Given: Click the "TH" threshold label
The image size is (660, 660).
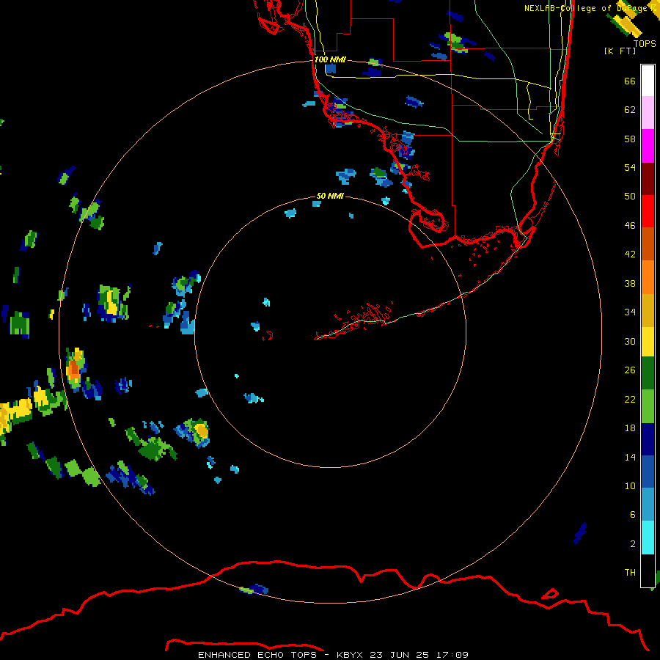Looking at the screenshot, I should [x=630, y=572].
